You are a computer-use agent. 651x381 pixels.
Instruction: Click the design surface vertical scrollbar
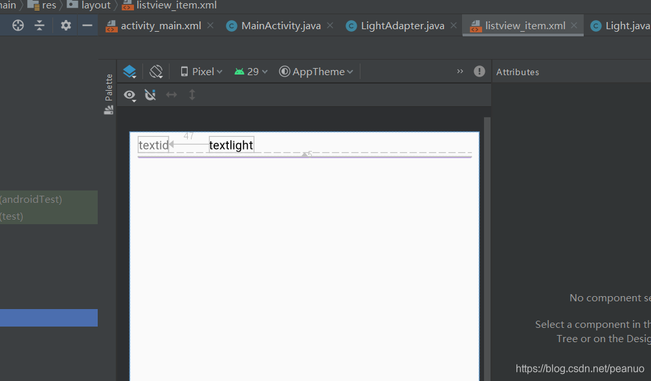(x=487, y=249)
